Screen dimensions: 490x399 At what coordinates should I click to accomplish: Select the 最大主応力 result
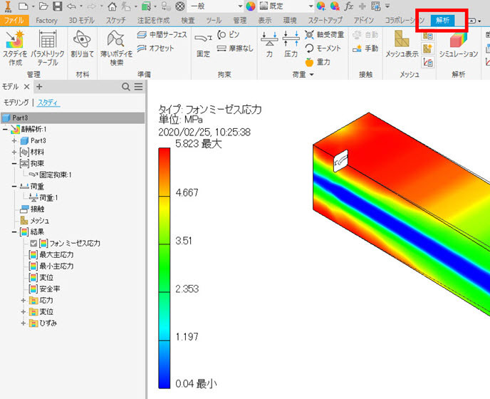(x=51, y=255)
